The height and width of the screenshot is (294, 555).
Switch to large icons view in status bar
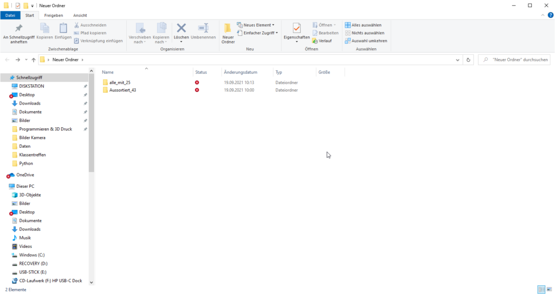pyautogui.click(x=550, y=290)
